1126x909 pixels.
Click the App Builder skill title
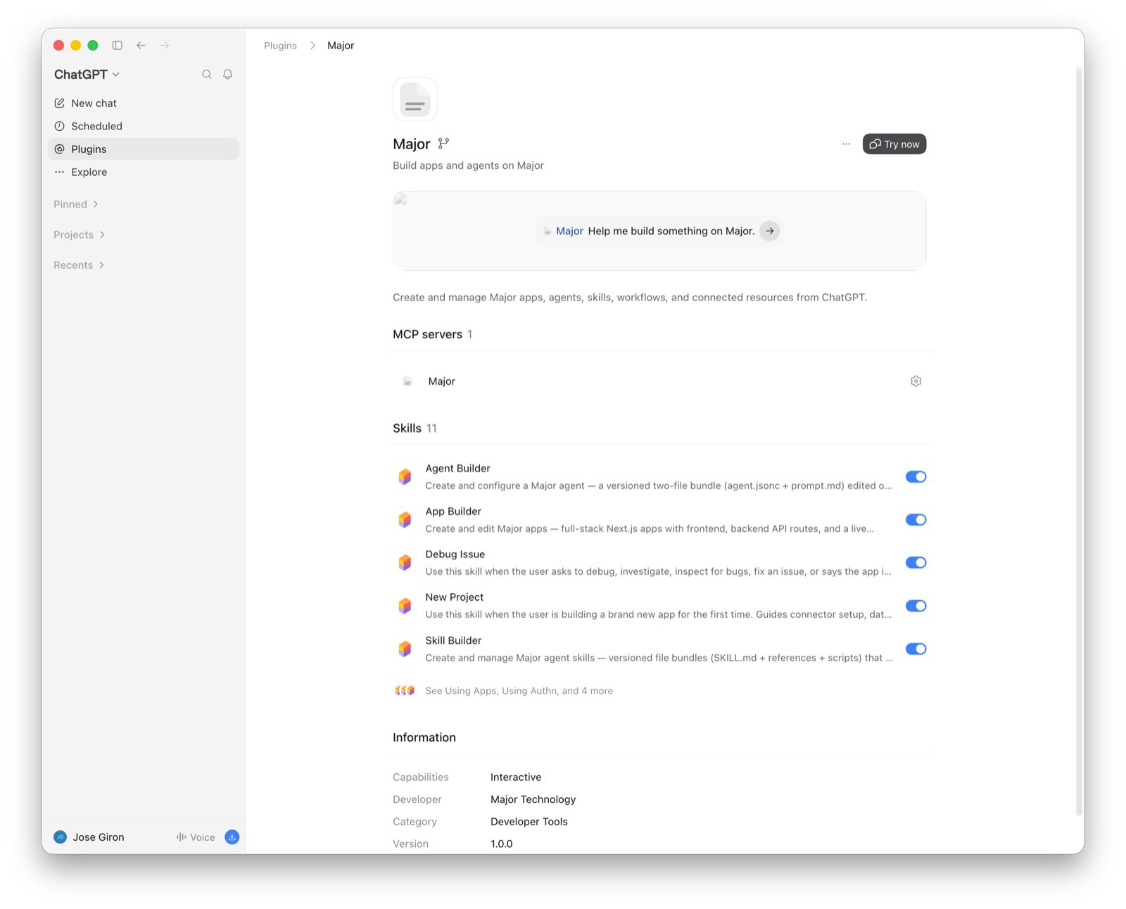(x=453, y=511)
